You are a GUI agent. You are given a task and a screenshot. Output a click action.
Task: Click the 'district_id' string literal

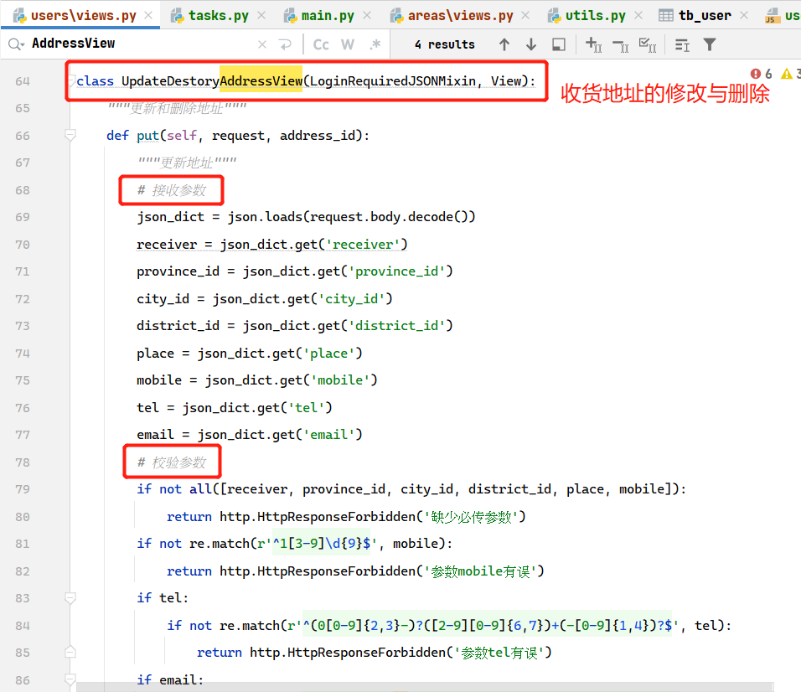tap(396, 326)
